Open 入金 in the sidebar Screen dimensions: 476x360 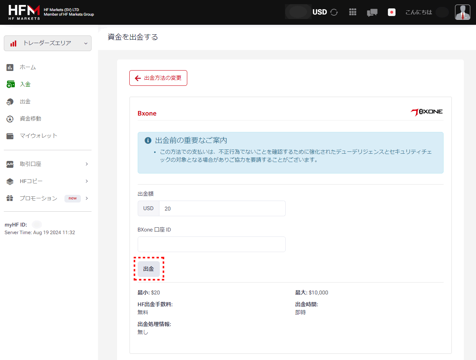click(x=25, y=84)
